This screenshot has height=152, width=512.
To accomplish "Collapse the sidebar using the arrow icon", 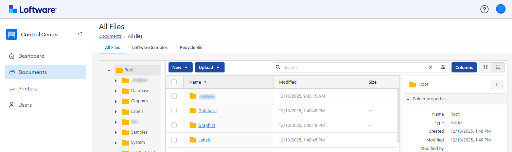I will pos(80,34).
